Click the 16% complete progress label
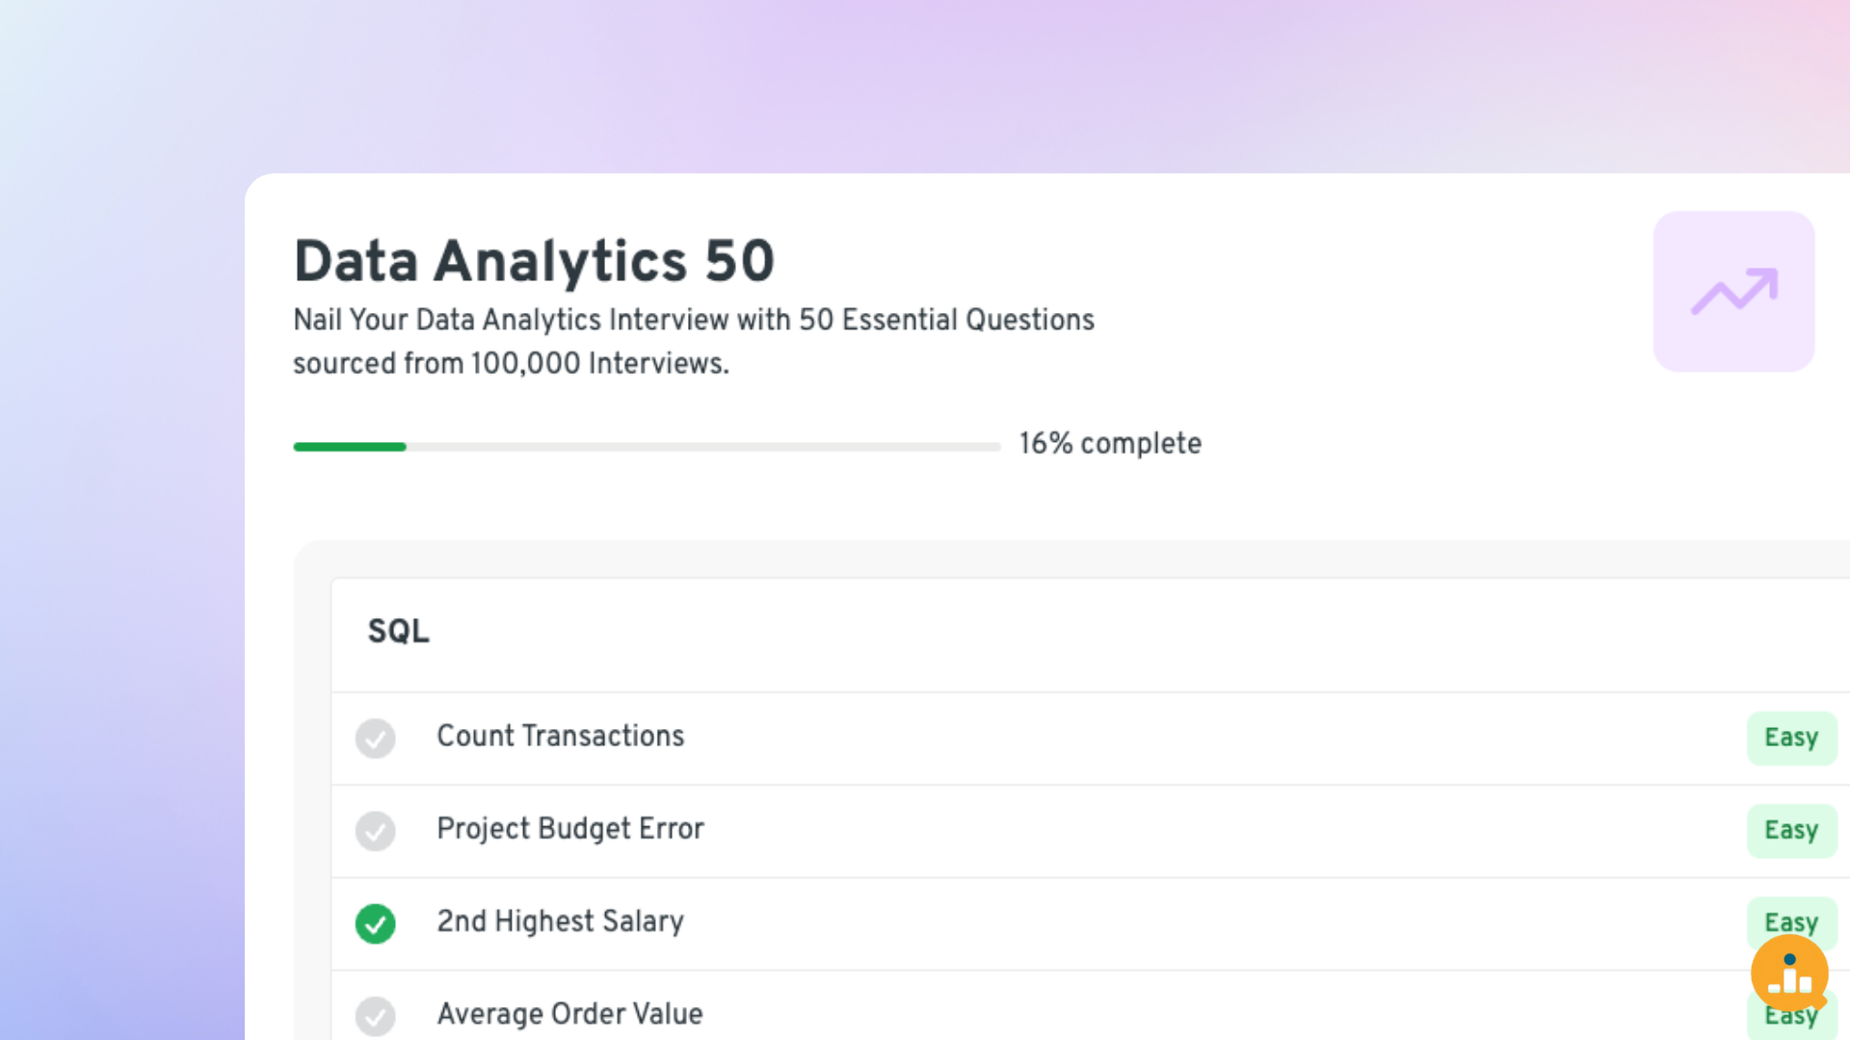This screenshot has height=1040, width=1850. [1110, 444]
